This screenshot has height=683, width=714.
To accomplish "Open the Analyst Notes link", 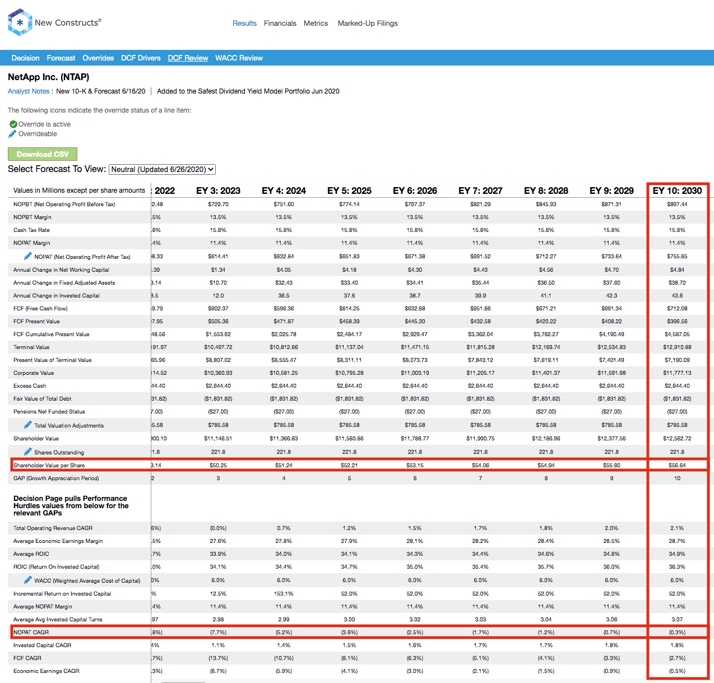I will click(29, 91).
